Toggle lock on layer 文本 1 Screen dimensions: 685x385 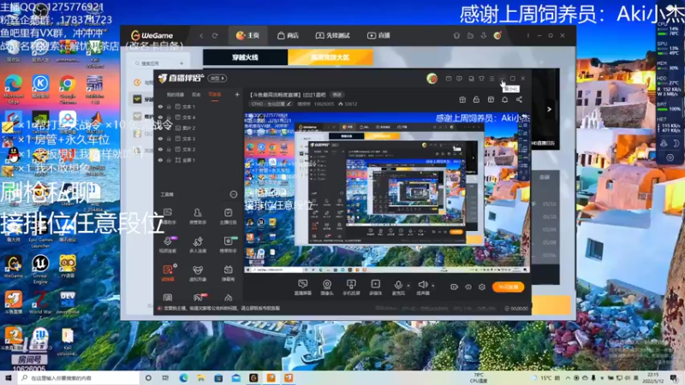click(169, 106)
